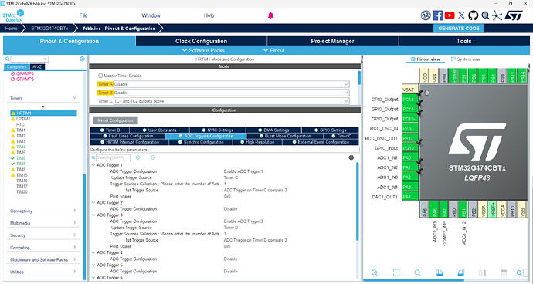The width and height of the screenshot is (533, 284).
Task: Open the YouTube icon link
Action: coord(450,15)
